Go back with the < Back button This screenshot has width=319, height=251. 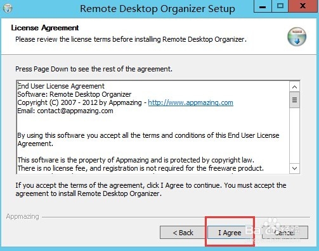(x=183, y=233)
